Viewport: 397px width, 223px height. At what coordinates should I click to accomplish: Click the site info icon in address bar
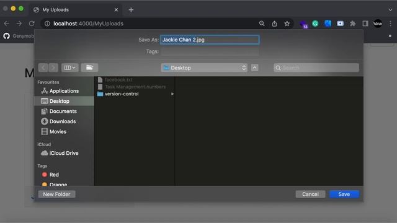[47, 24]
